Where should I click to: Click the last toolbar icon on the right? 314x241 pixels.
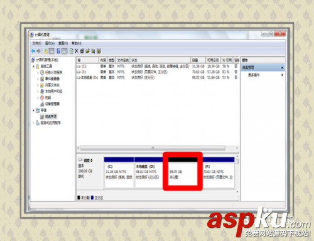pos(99,51)
